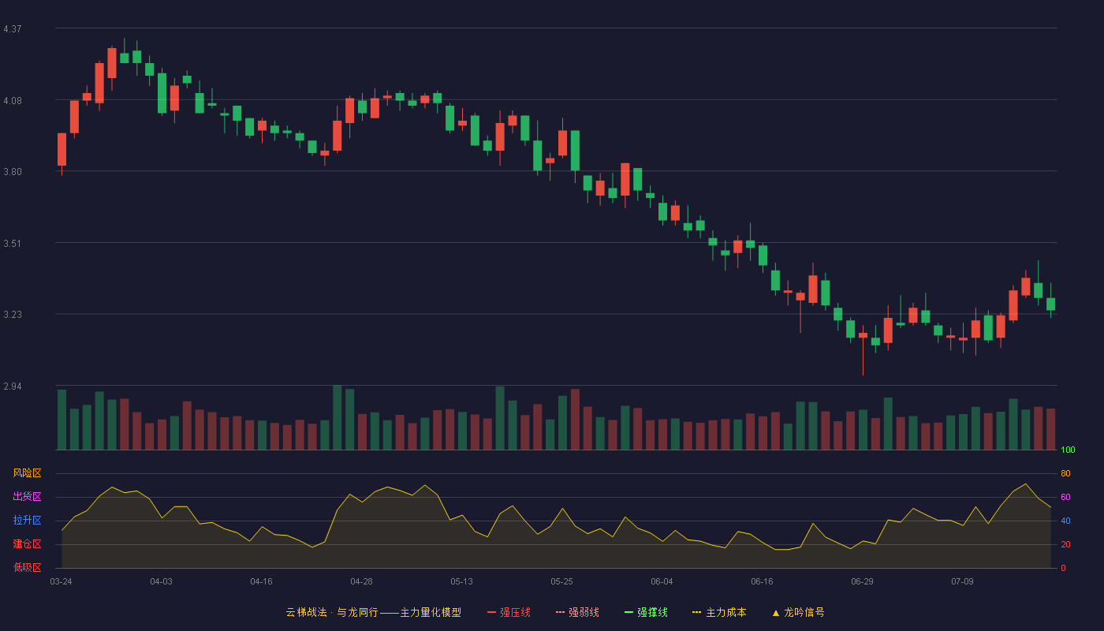Image resolution: width=1104 pixels, height=631 pixels.
Task: Click the green 100 indicator scale value
Action: click(1068, 450)
